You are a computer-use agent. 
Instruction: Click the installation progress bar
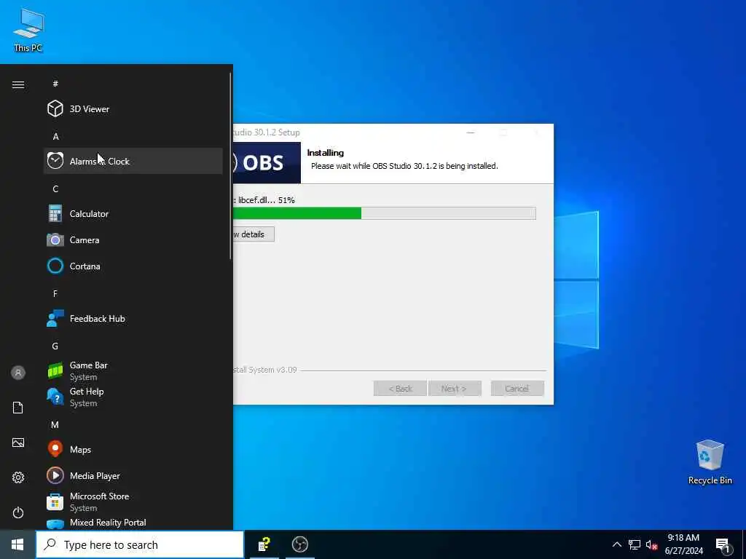[x=385, y=213]
